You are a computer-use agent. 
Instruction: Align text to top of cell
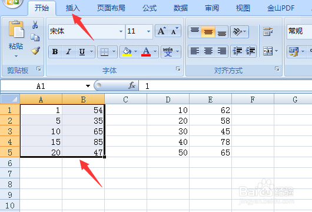195,32
